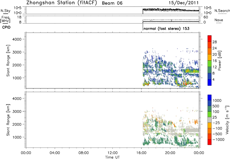
Task: Click the '3000' tick on the Power panel axis
Action: pyautogui.click(x=17, y=52)
